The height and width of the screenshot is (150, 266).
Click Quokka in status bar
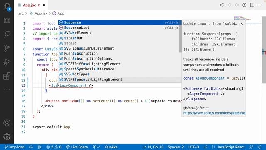pyautogui.click(x=111, y=147)
